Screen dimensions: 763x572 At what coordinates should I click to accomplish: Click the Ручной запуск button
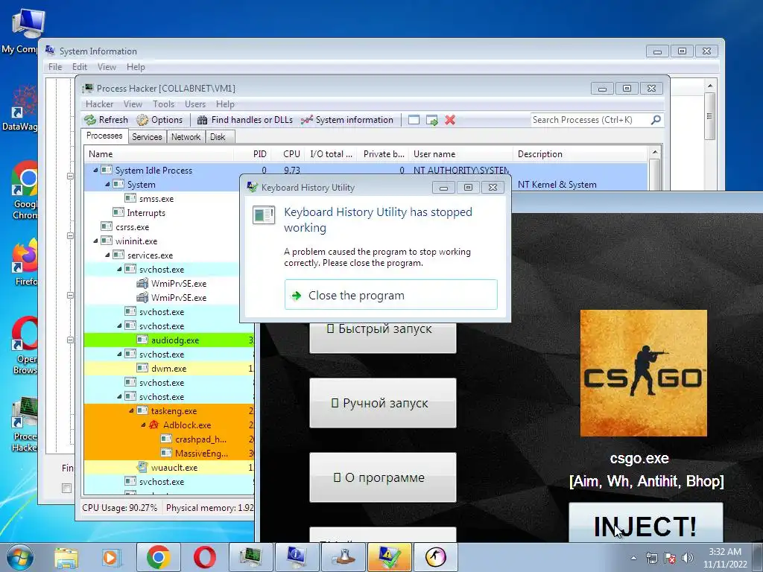coord(382,403)
